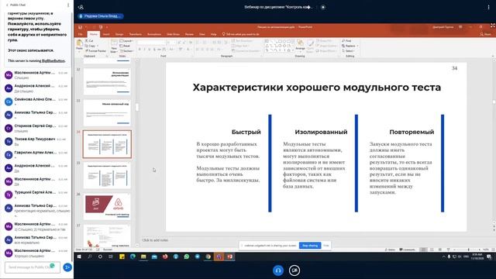Open File Explorer from the taskbar

click(x=143, y=257)
